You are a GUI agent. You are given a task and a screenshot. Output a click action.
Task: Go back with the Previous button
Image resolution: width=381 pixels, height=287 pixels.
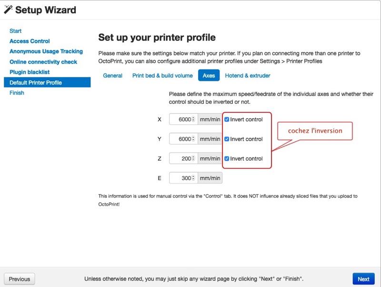pyautogui.click(x=20, y=279)
